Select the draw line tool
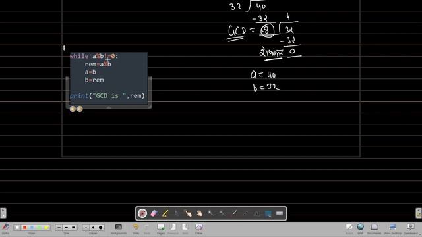Screen dimensions: 422x237 pos(245,213)
